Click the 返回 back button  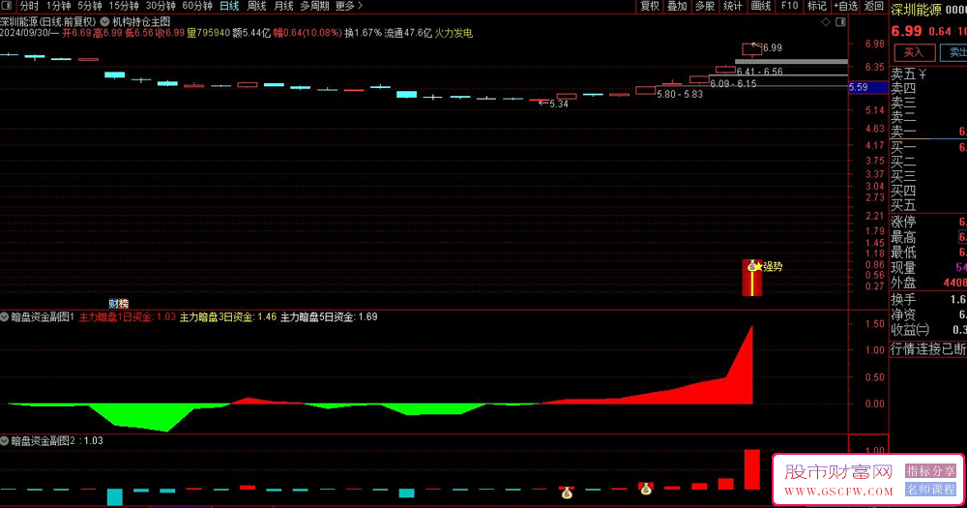[x=873, y=6]
